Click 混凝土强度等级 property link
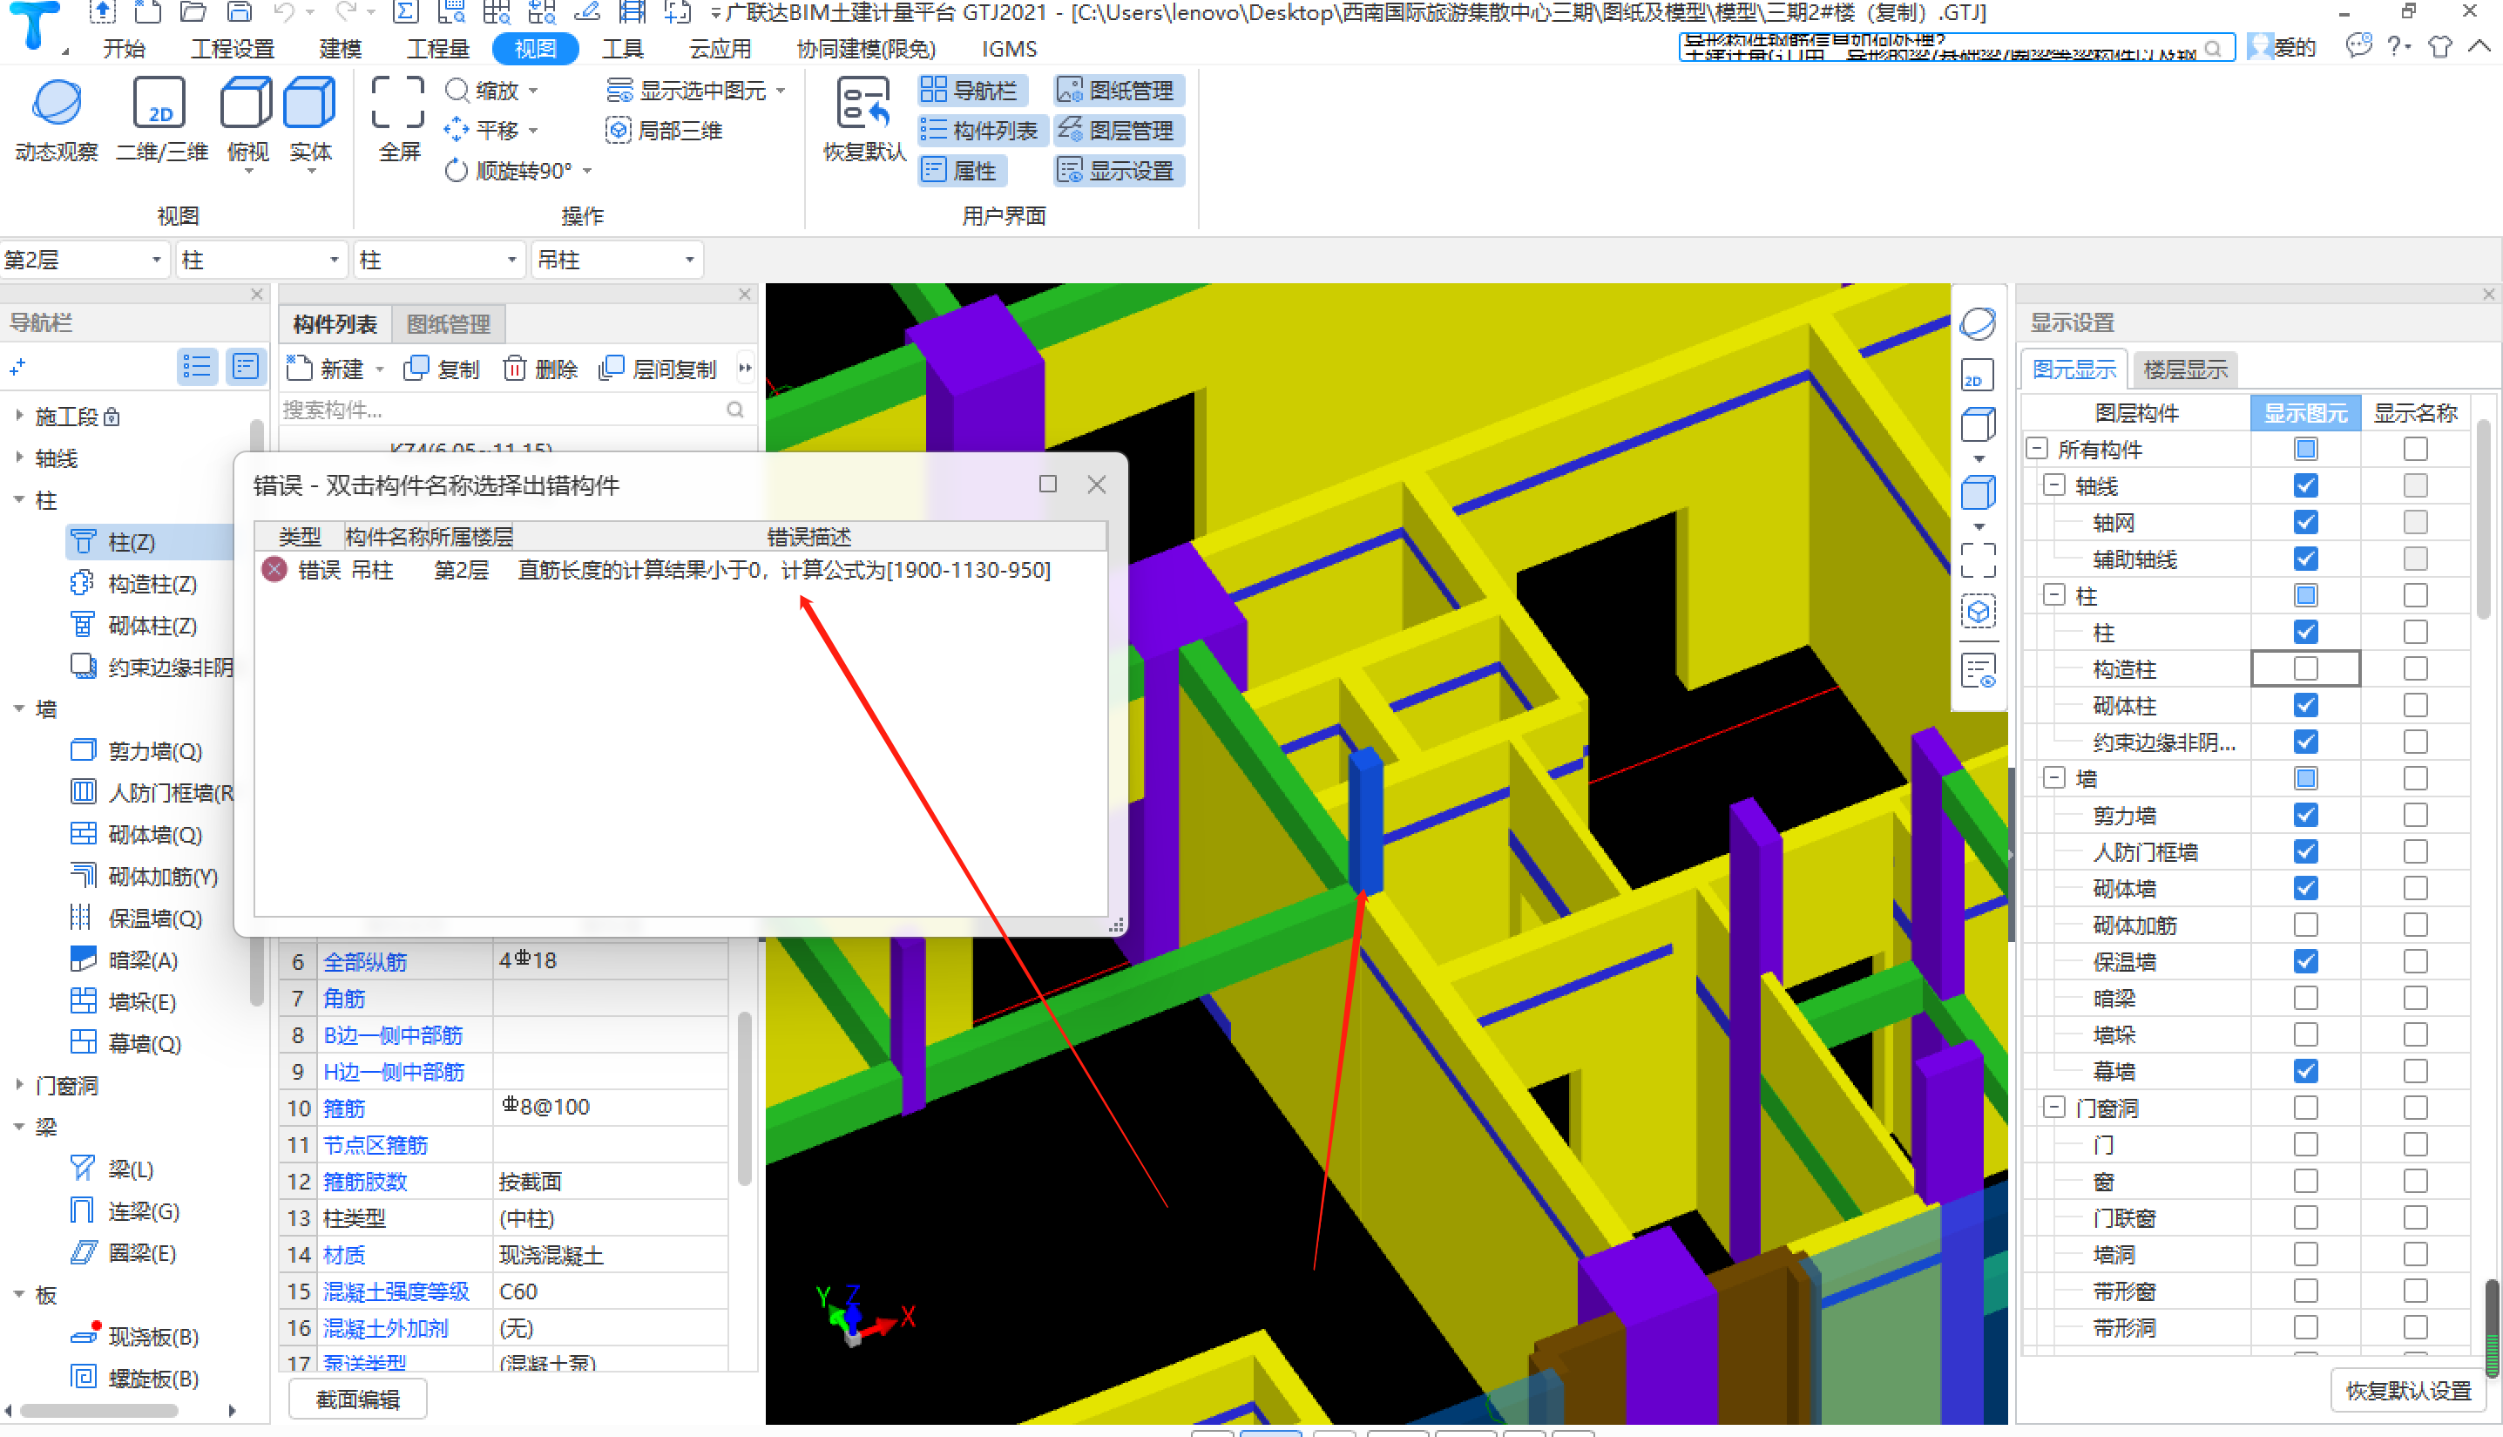2503x1437 pixels. (396, 1291)
